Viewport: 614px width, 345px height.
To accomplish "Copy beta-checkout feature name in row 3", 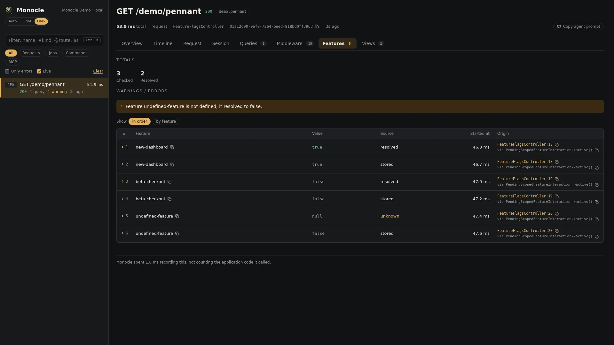I will 169,182.
